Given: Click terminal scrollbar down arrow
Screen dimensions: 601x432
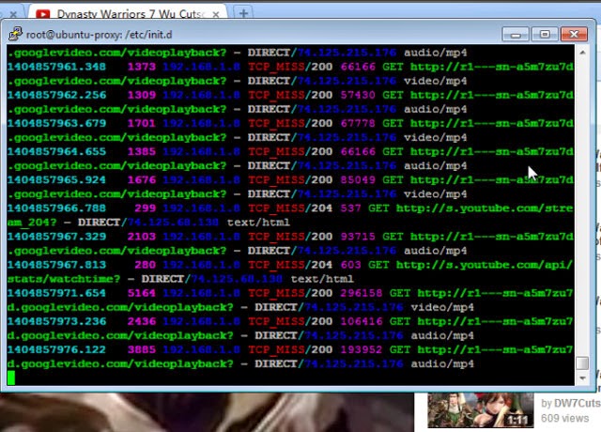Looking at the screenshot, I should click(x=582, y=378).
